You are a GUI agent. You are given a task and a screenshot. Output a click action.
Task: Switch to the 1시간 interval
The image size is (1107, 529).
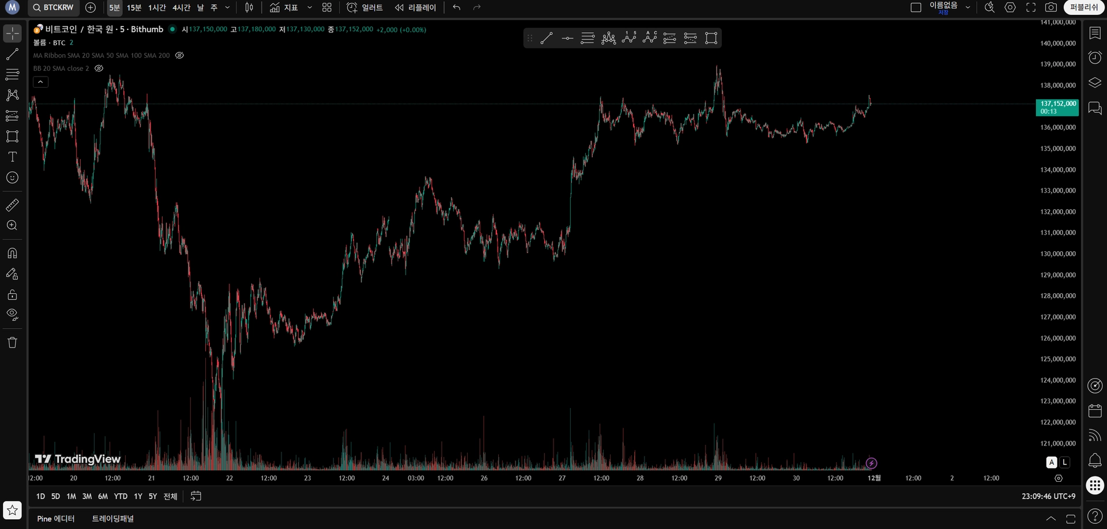(157, 7)
